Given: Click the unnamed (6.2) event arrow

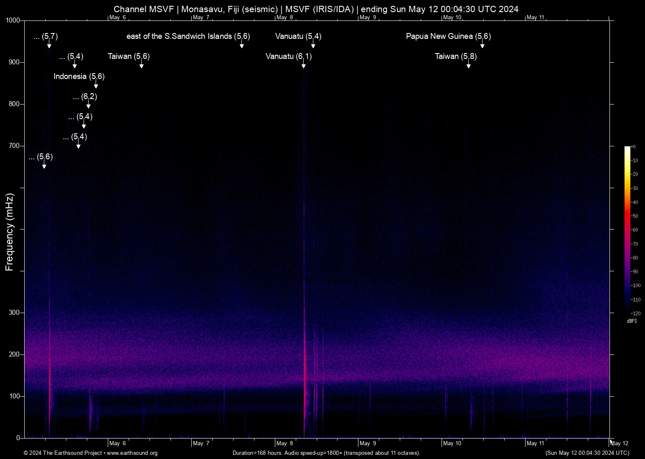Looking at the screenshot, I should 88,105.
